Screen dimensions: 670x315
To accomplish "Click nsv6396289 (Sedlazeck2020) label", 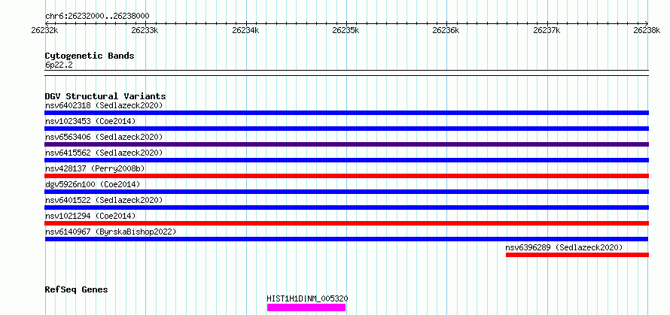I will coord(564,247).
